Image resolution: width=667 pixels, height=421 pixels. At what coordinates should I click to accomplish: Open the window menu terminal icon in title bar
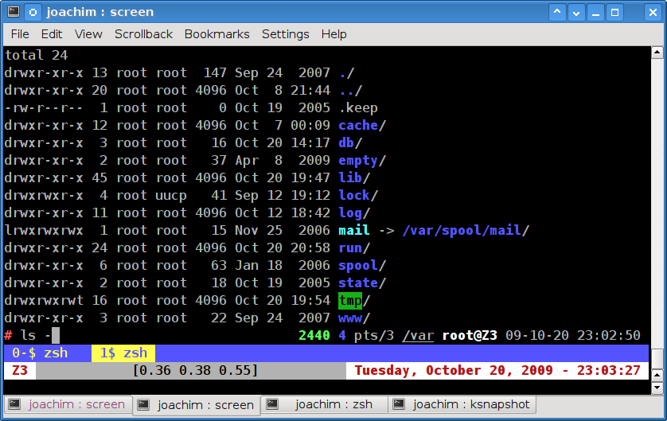[x=14, y=12]
